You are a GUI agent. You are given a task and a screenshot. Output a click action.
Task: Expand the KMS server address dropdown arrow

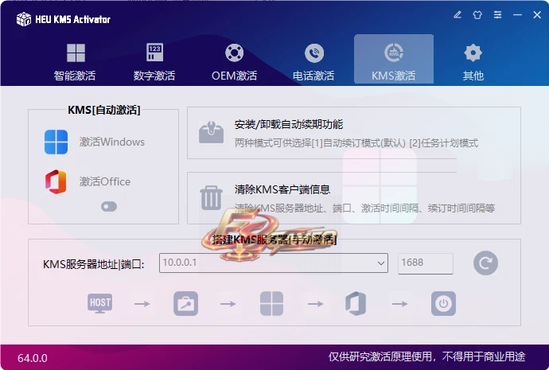point(381,263)
